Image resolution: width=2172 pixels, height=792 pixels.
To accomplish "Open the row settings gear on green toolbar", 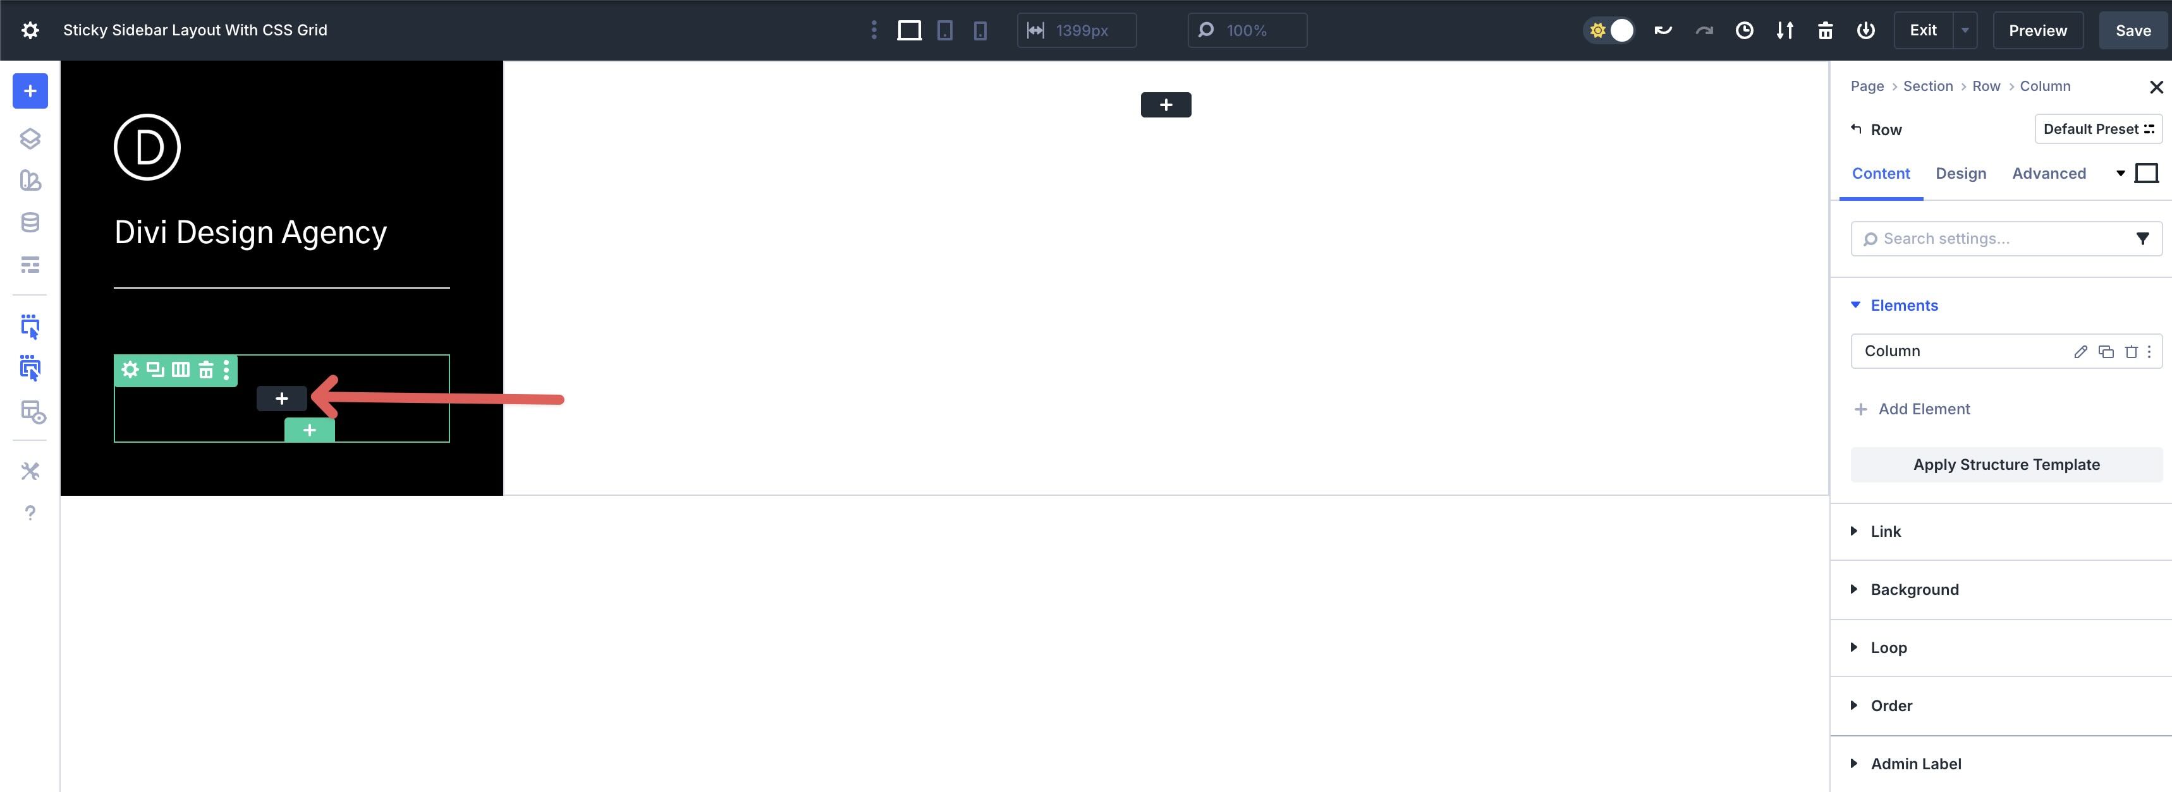I will (131, 370).
